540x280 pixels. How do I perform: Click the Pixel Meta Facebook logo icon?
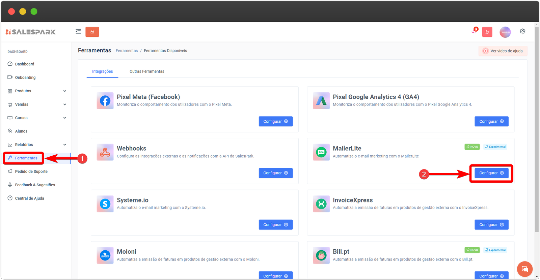click(x=105, y=101)
